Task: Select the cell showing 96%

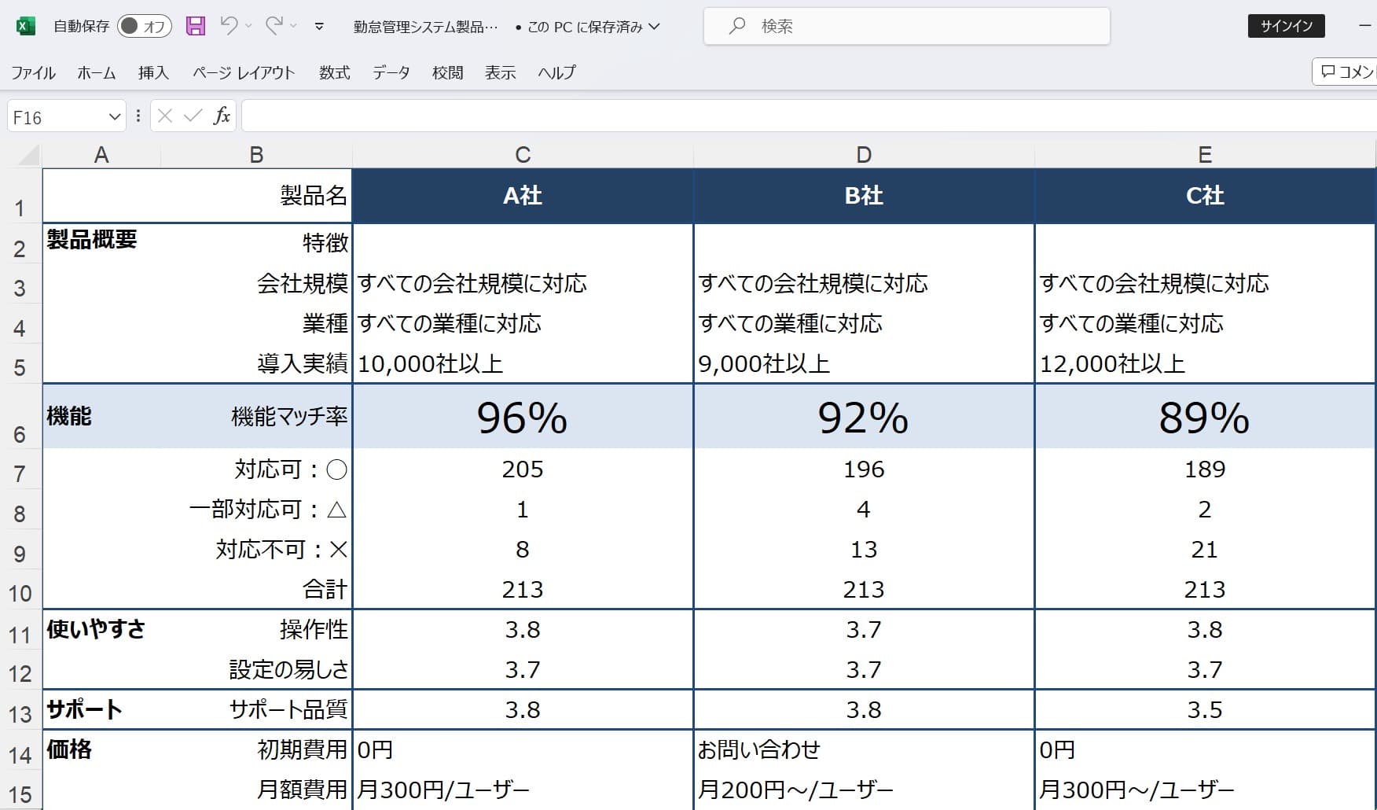Action: (522, 418)
